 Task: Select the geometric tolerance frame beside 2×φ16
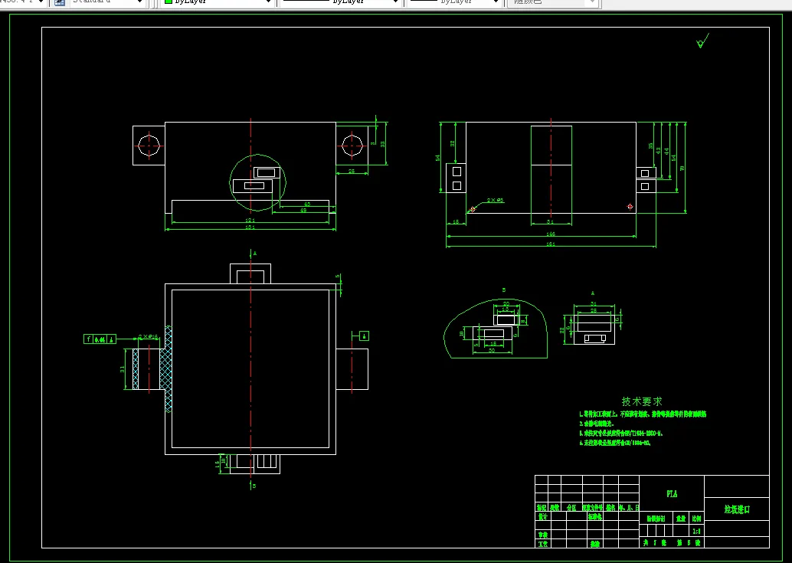click(100, 339)
